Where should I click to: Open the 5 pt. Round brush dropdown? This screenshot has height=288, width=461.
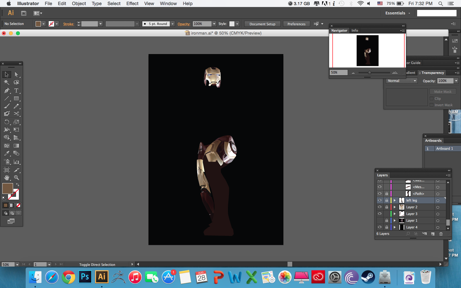(173, 24)
